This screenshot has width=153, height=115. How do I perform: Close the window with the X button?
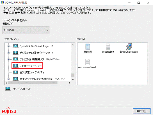point(148,3)
